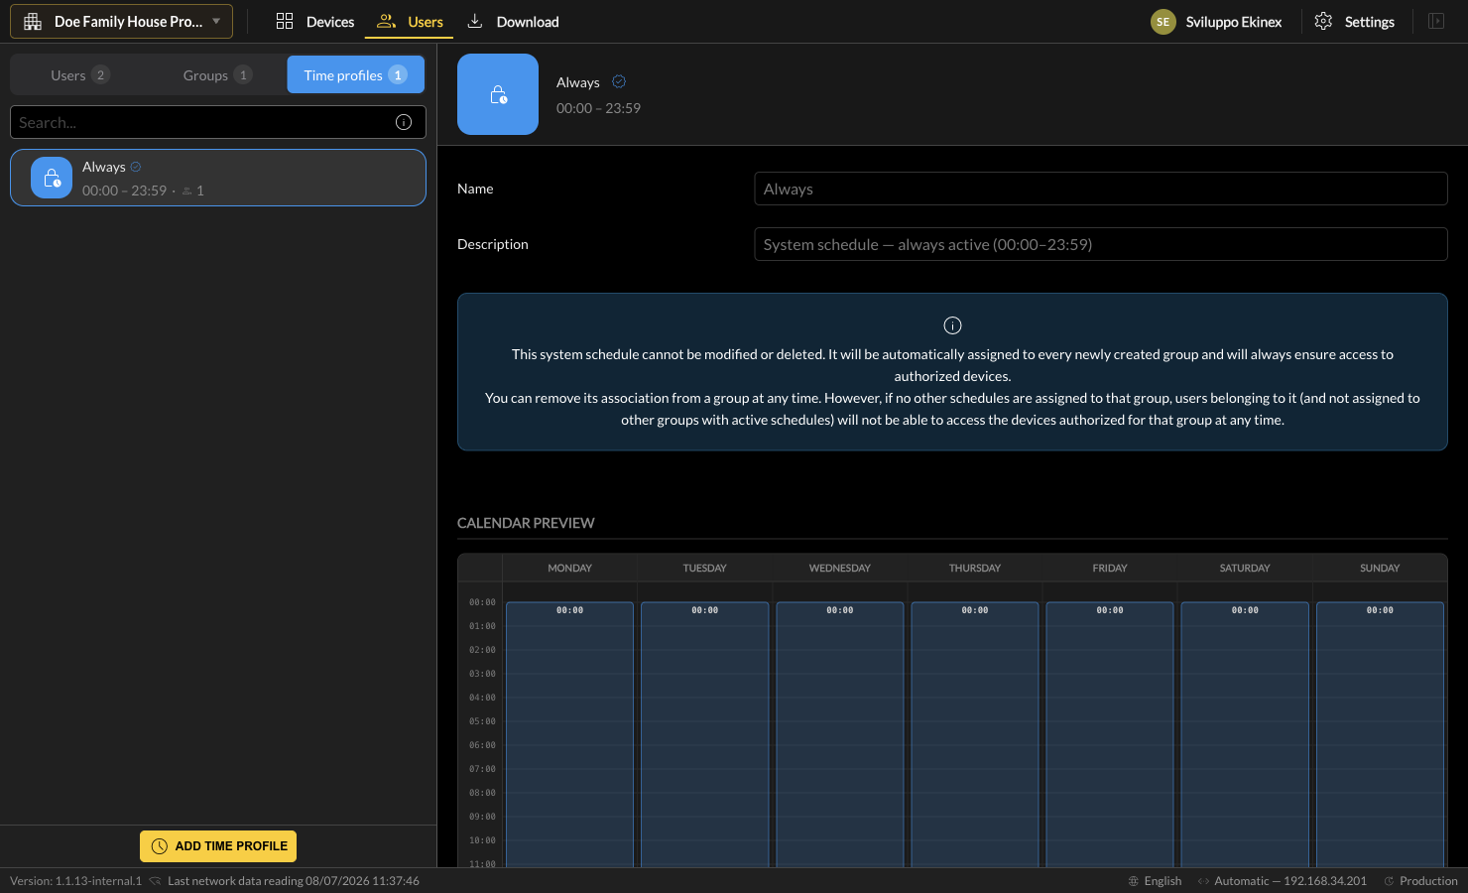Click the Friday calendar time block
The image size is (1468, 893).
pyautogui.click(x=1109, y=734)
